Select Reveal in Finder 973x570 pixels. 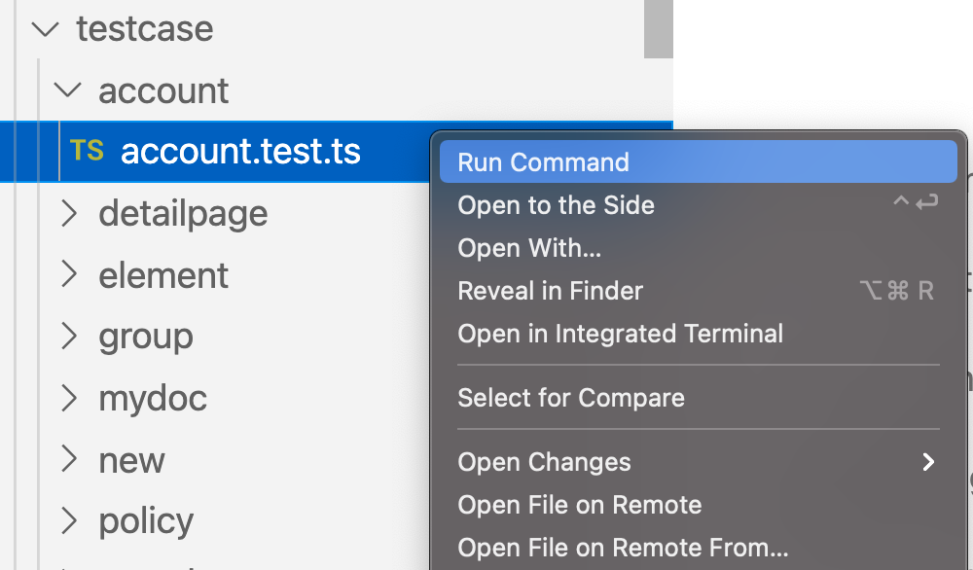[550, 291]
